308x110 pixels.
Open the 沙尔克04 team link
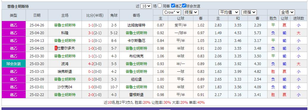(x=65, y=87)
